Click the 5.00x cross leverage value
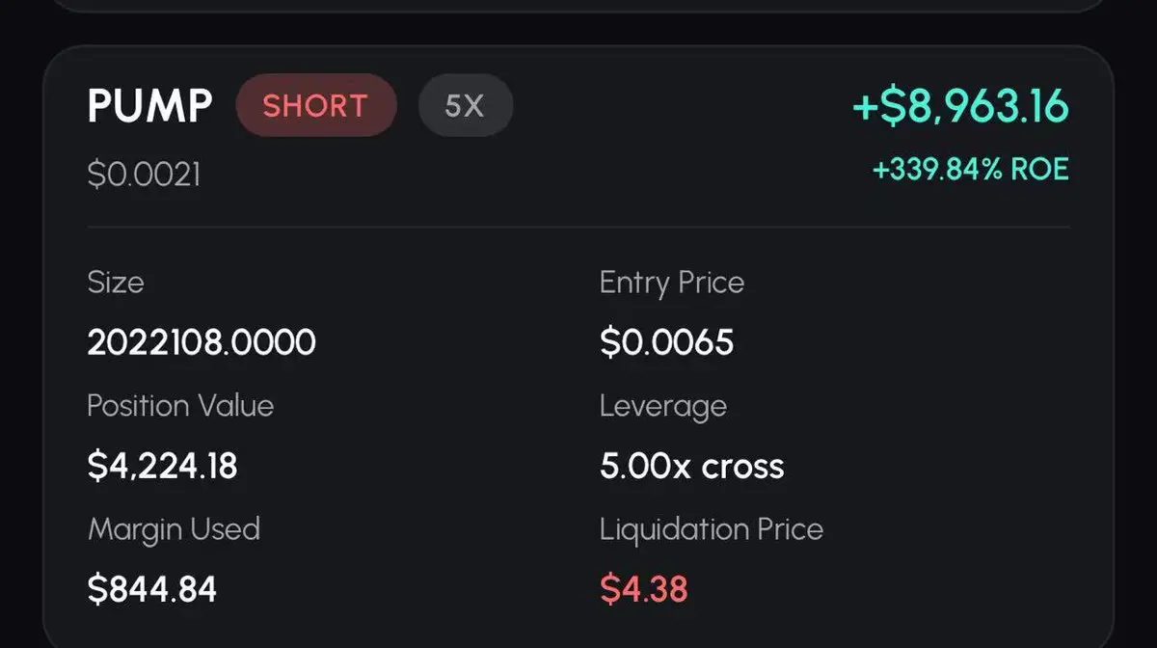The height and width of the screenshot is (648, 1157). click(691, 466)
